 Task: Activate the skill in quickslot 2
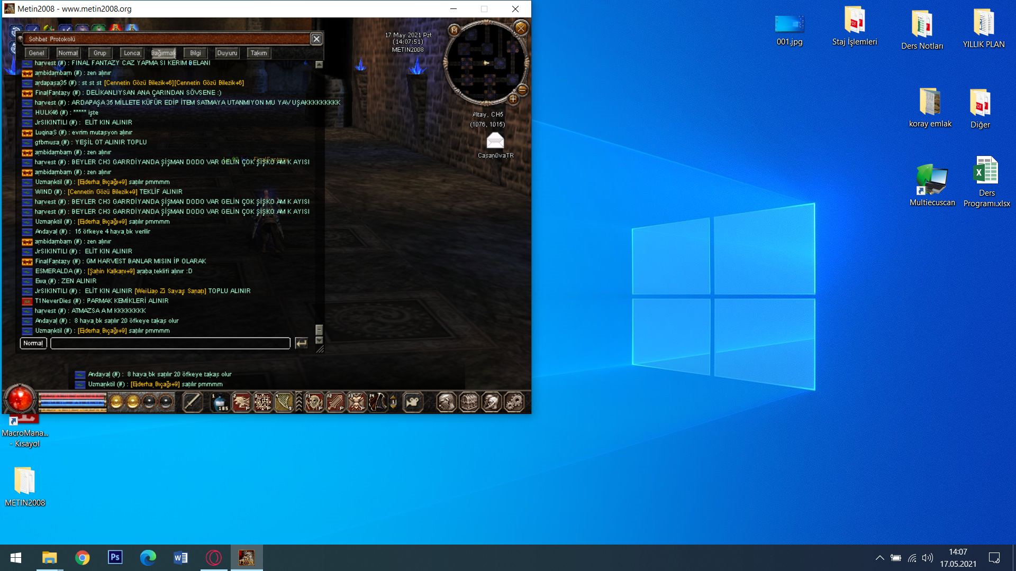click(241, 402)
